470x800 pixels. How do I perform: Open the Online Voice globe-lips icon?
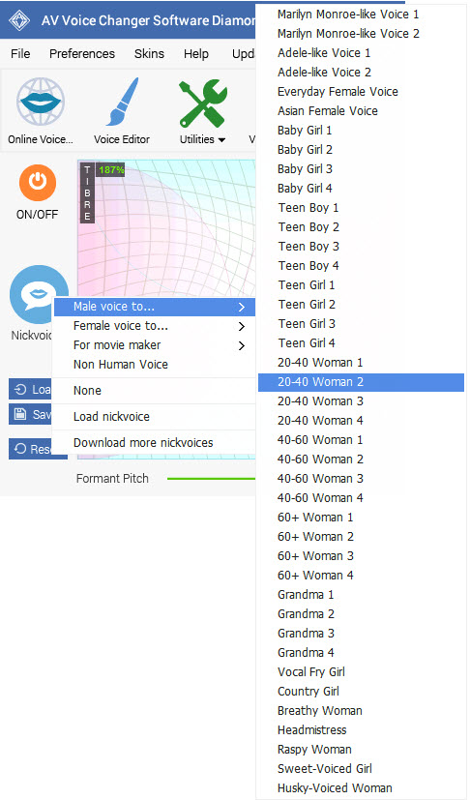tap(41, 102)
